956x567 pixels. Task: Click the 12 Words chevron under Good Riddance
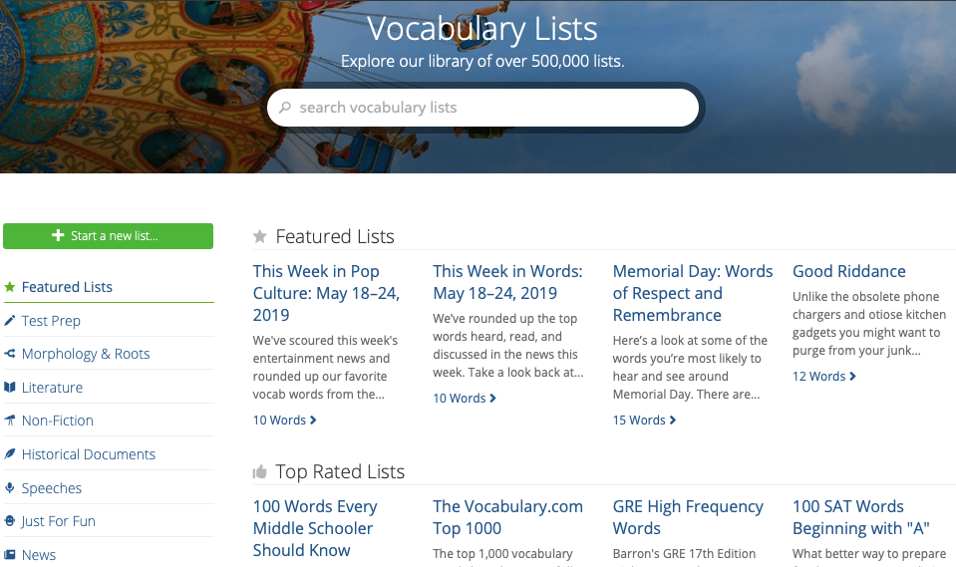pyautogui.click(x=852, y=377)
